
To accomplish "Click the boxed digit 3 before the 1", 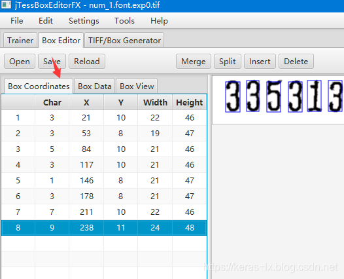I will (x=295, y=97).
